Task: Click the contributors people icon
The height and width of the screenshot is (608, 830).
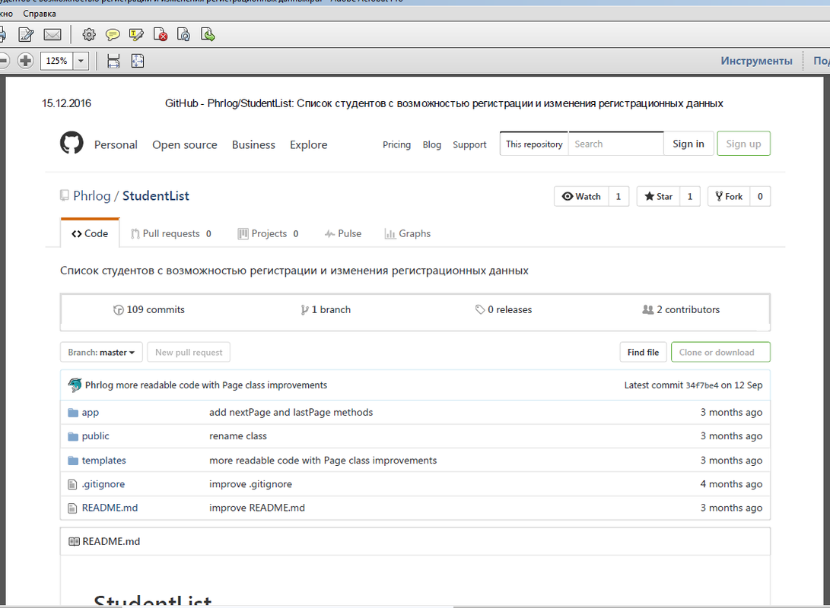Action: (x=648, y=309)
